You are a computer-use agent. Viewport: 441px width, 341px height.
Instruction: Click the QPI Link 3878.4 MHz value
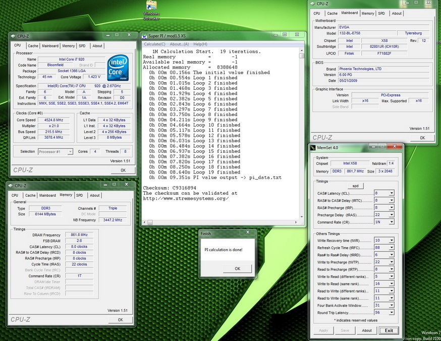click(x=53, y=138)
